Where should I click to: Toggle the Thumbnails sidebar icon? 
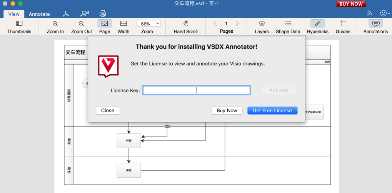click(19, 23)
